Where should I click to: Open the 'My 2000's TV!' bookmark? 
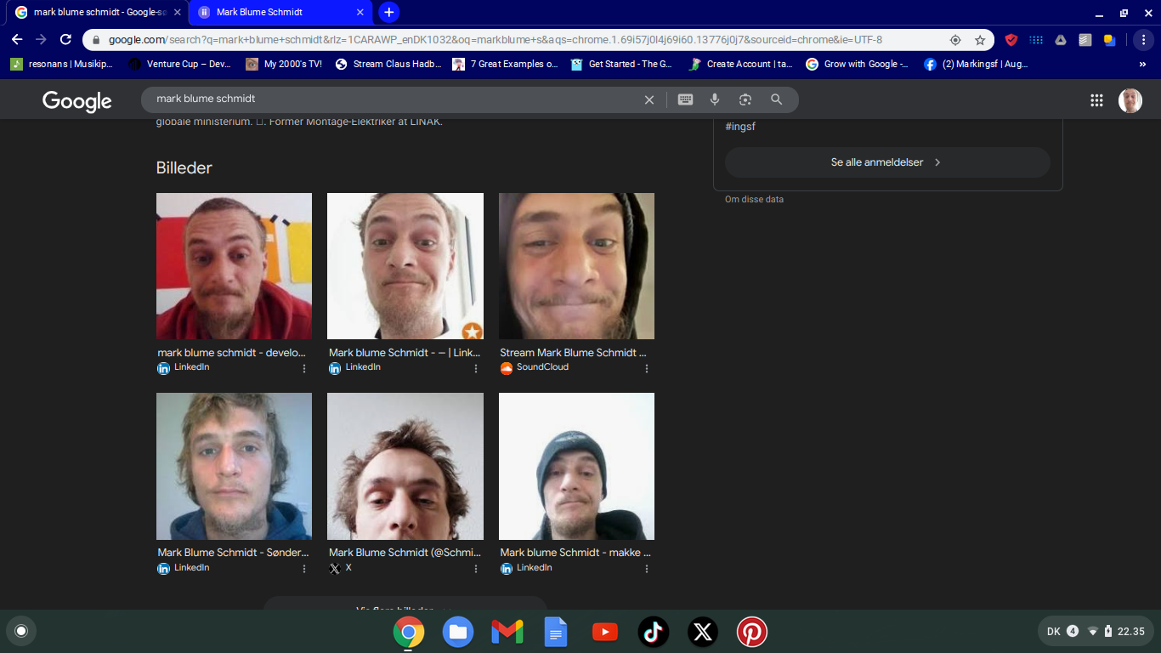coord(285,64)
